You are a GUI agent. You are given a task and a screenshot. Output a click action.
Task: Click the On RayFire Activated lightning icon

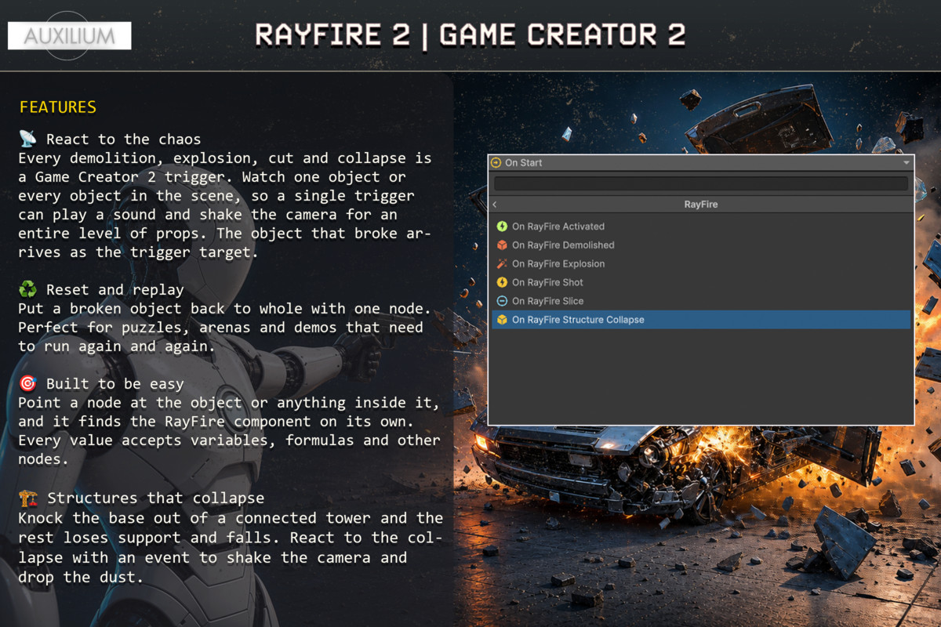coord(502,227)
